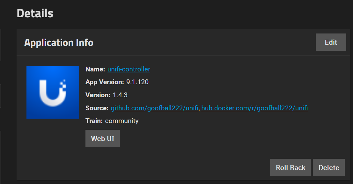
Task: Click the Source field label
Action: click(x=97, y=108)
